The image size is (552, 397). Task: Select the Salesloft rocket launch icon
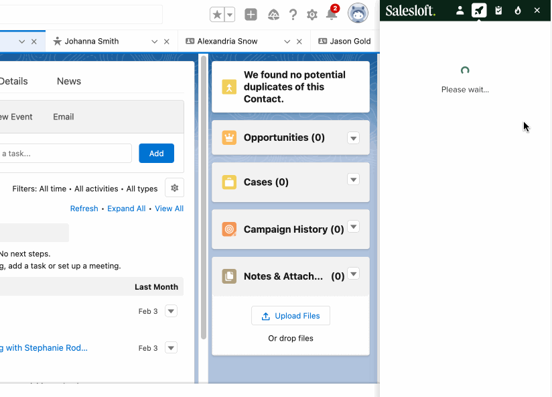[478, 11]
